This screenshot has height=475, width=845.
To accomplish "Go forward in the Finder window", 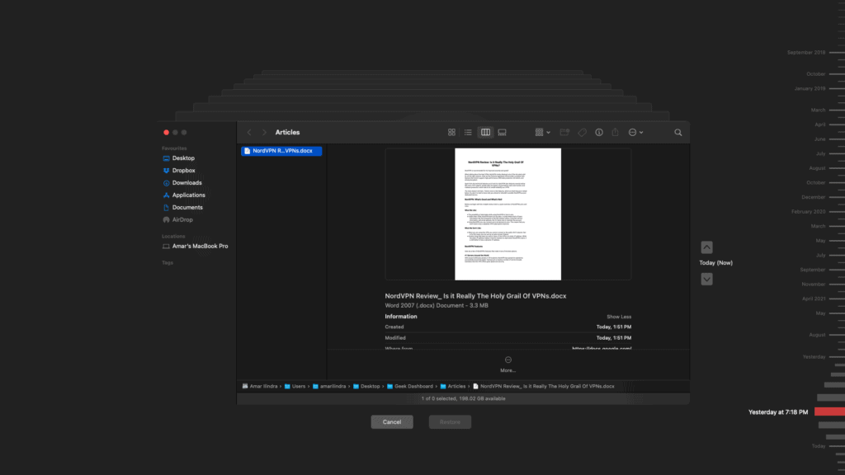I will (264, 133).
